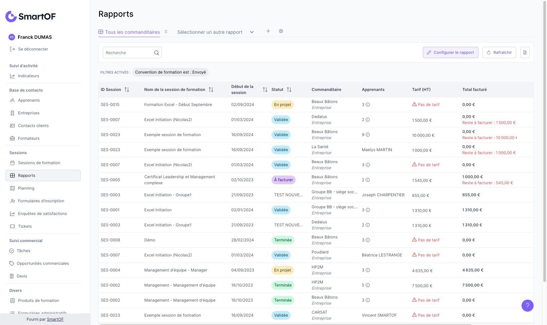Click SES-0015 session ID
Screen dimensions: 547x325
point(110,105)
